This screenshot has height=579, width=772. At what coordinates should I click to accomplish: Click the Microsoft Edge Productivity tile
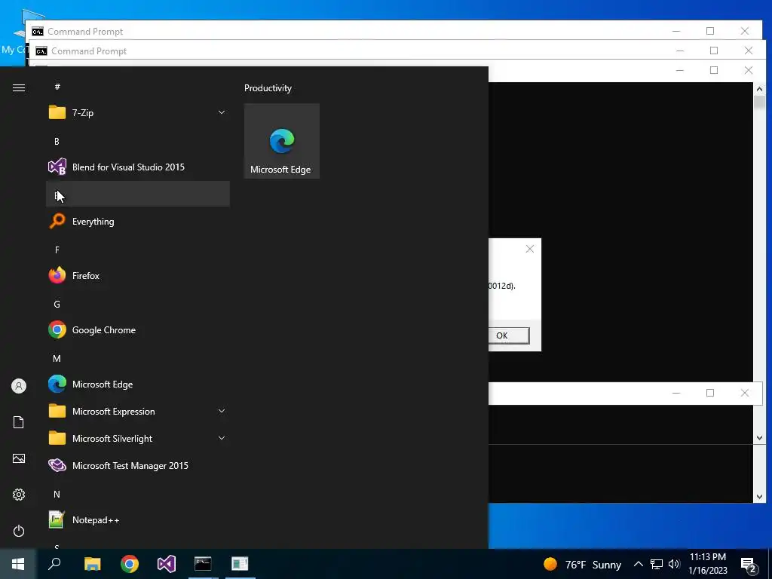point(282,141)
